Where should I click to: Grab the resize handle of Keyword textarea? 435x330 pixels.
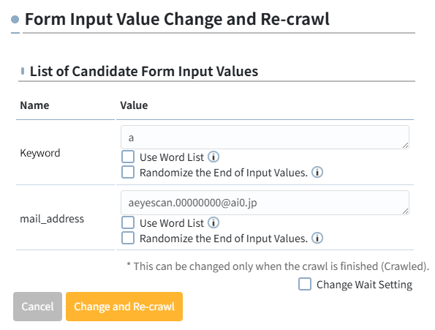pos(405,145)
